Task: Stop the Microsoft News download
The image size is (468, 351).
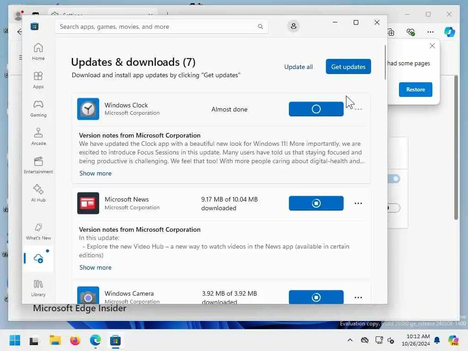Action: pyautogui.click(x=316, y=203)
